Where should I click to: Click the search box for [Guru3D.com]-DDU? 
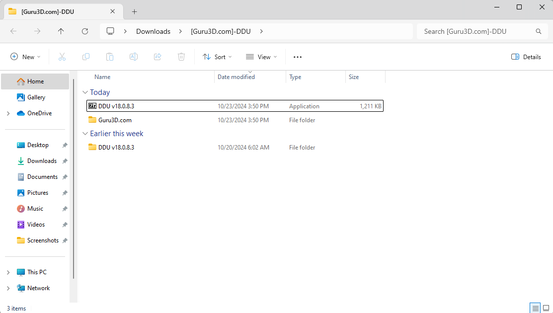tap(477, 31)
